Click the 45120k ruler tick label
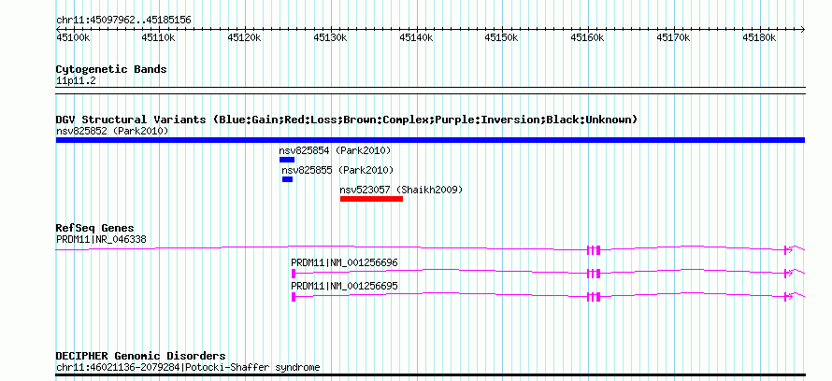The width and height of the screenshot is (832, 381). 245,37
